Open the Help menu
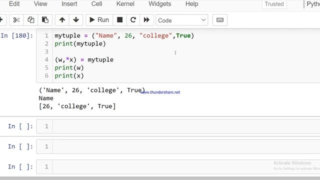Image resolution: width=320 pixels, height=180 pixels. (192, 4)
